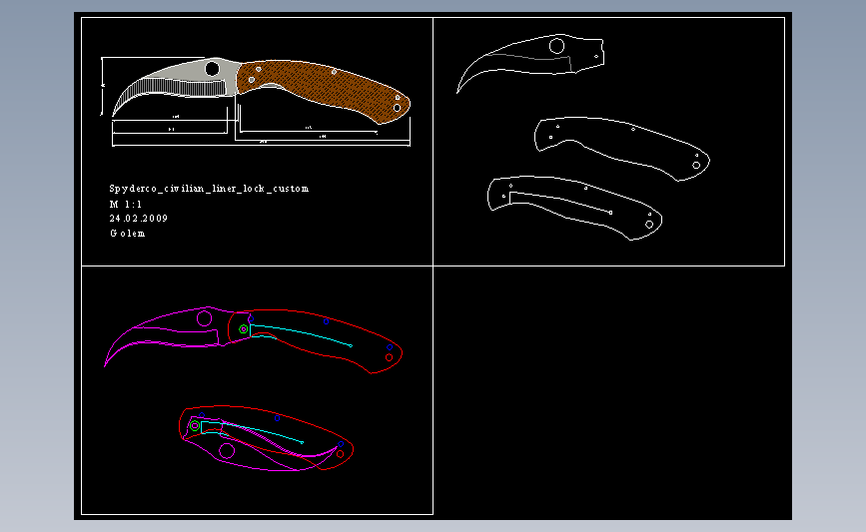866x532 pixels.
Task: Select the magenta thumb hole circle in folded assembly
Action: tap(227, 451)
